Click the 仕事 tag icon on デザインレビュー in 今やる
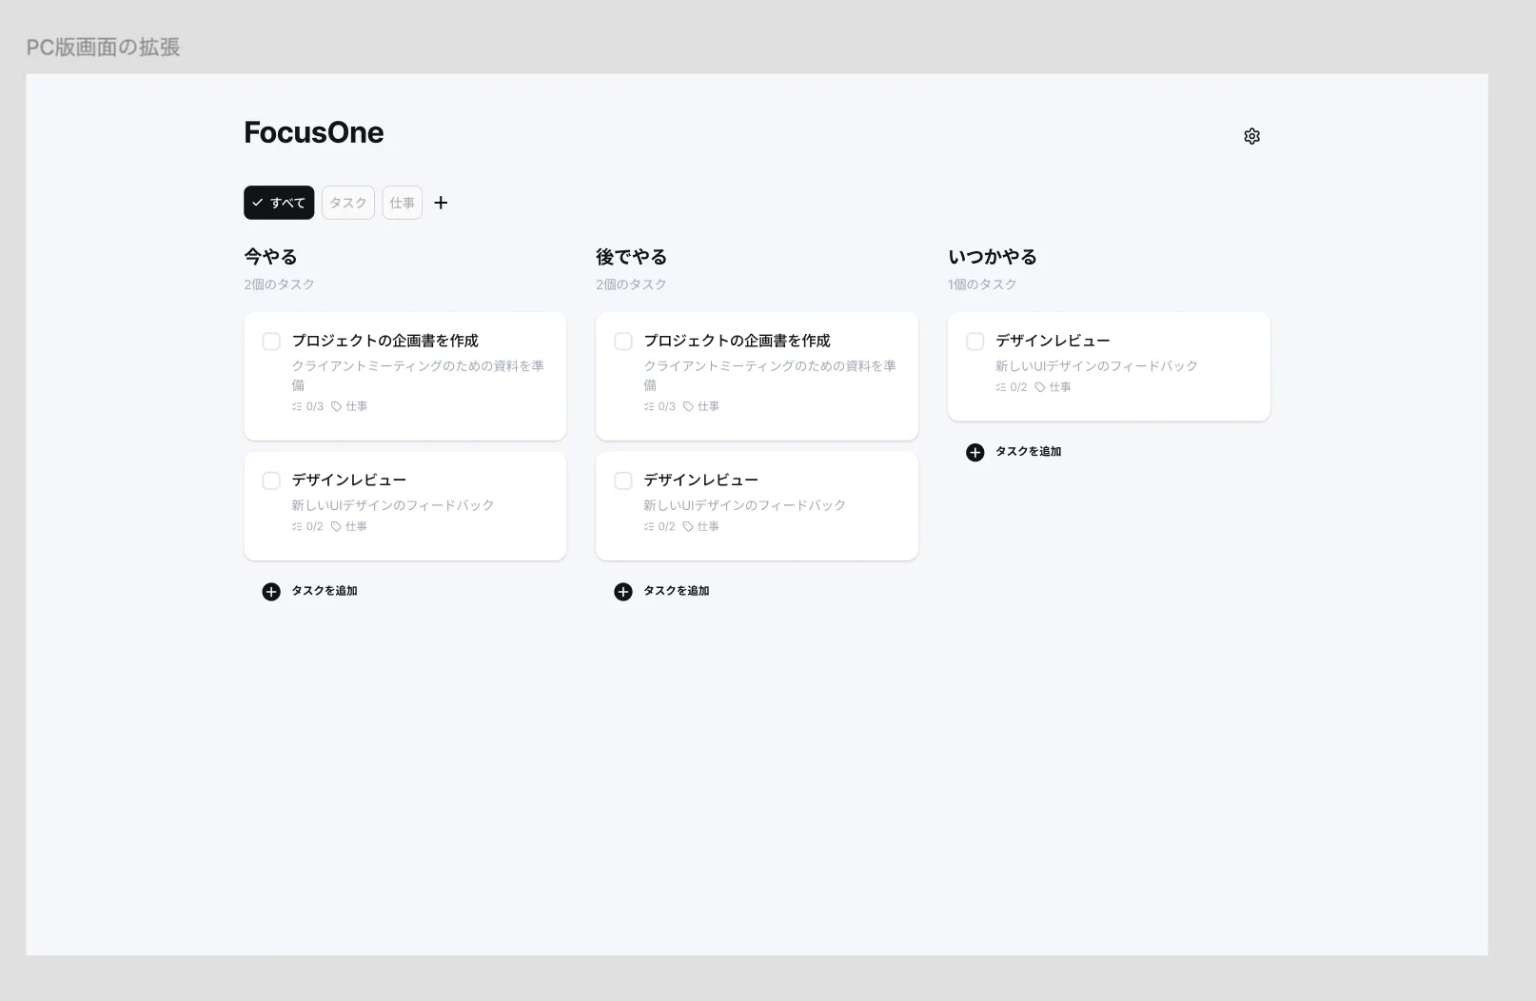 (x=336, y=525)
